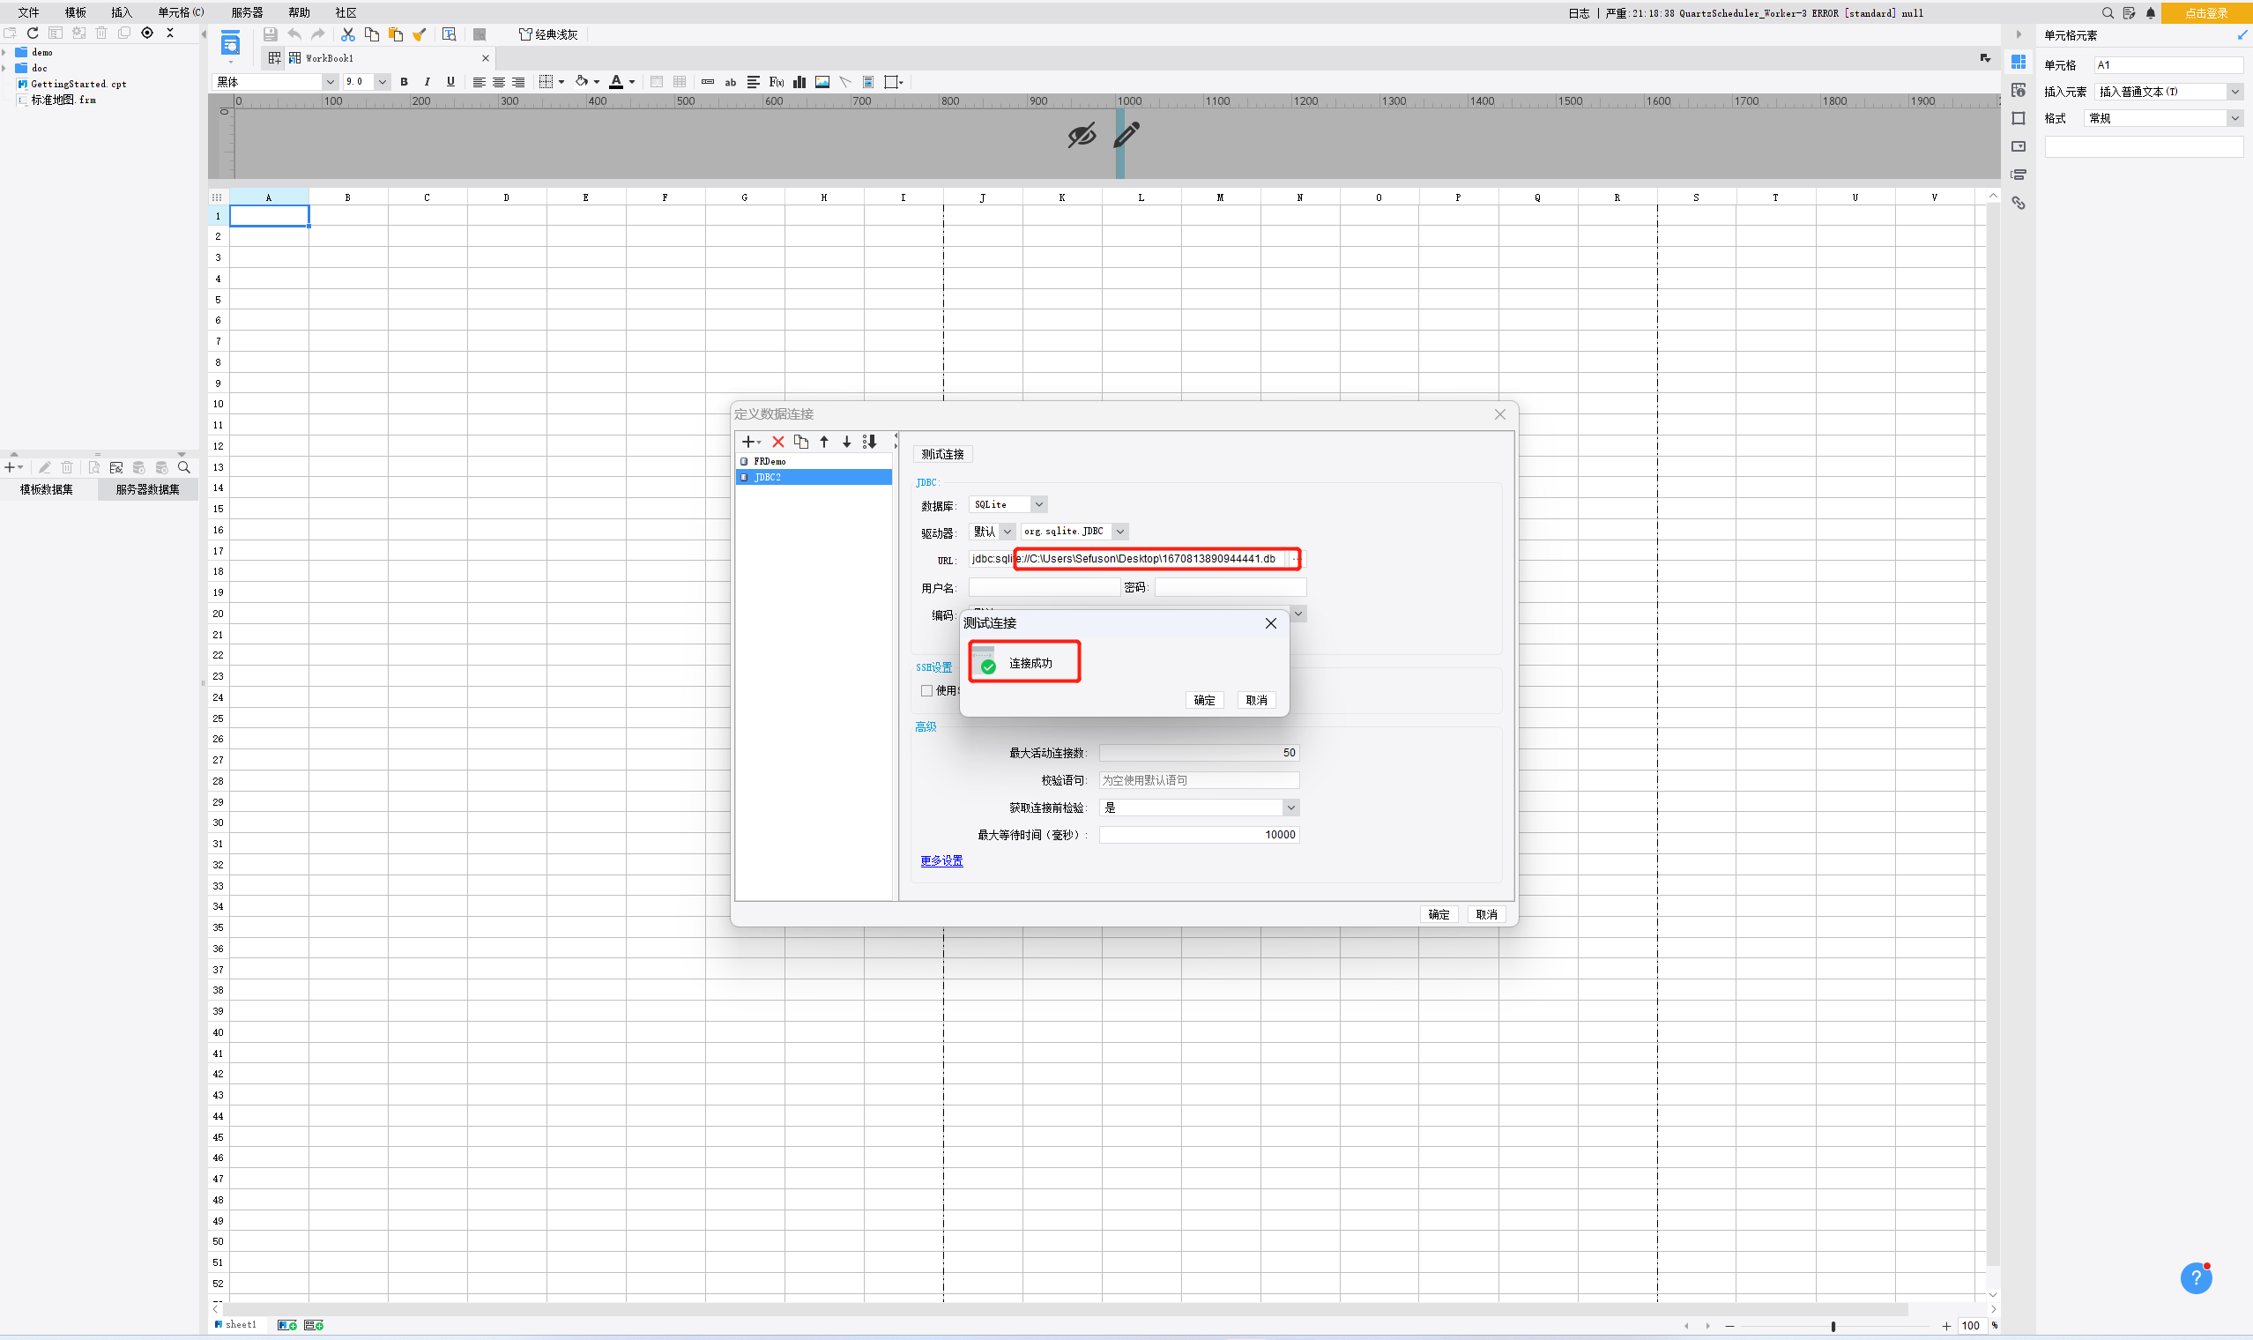Click the pencil edit icon in header
This screenshot has height=1340, width=2253.
(x=1126, y=136)
